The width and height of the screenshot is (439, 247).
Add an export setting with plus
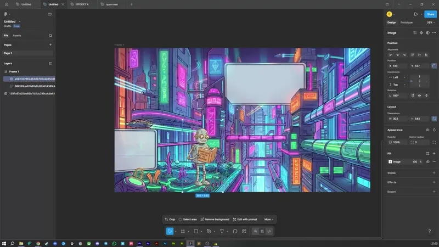[x=434, y=192]
